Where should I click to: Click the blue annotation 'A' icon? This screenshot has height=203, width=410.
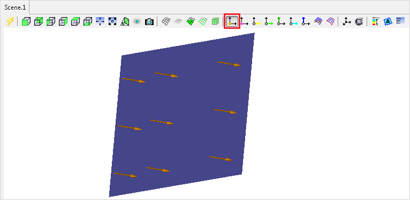coord(388,21)
